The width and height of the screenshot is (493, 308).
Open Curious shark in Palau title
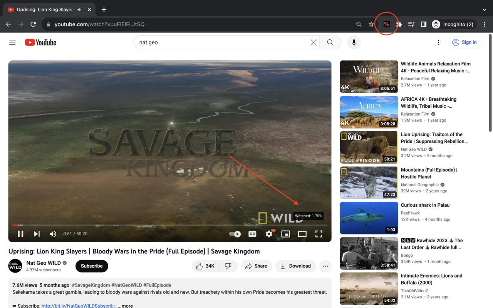click(425, 205)
